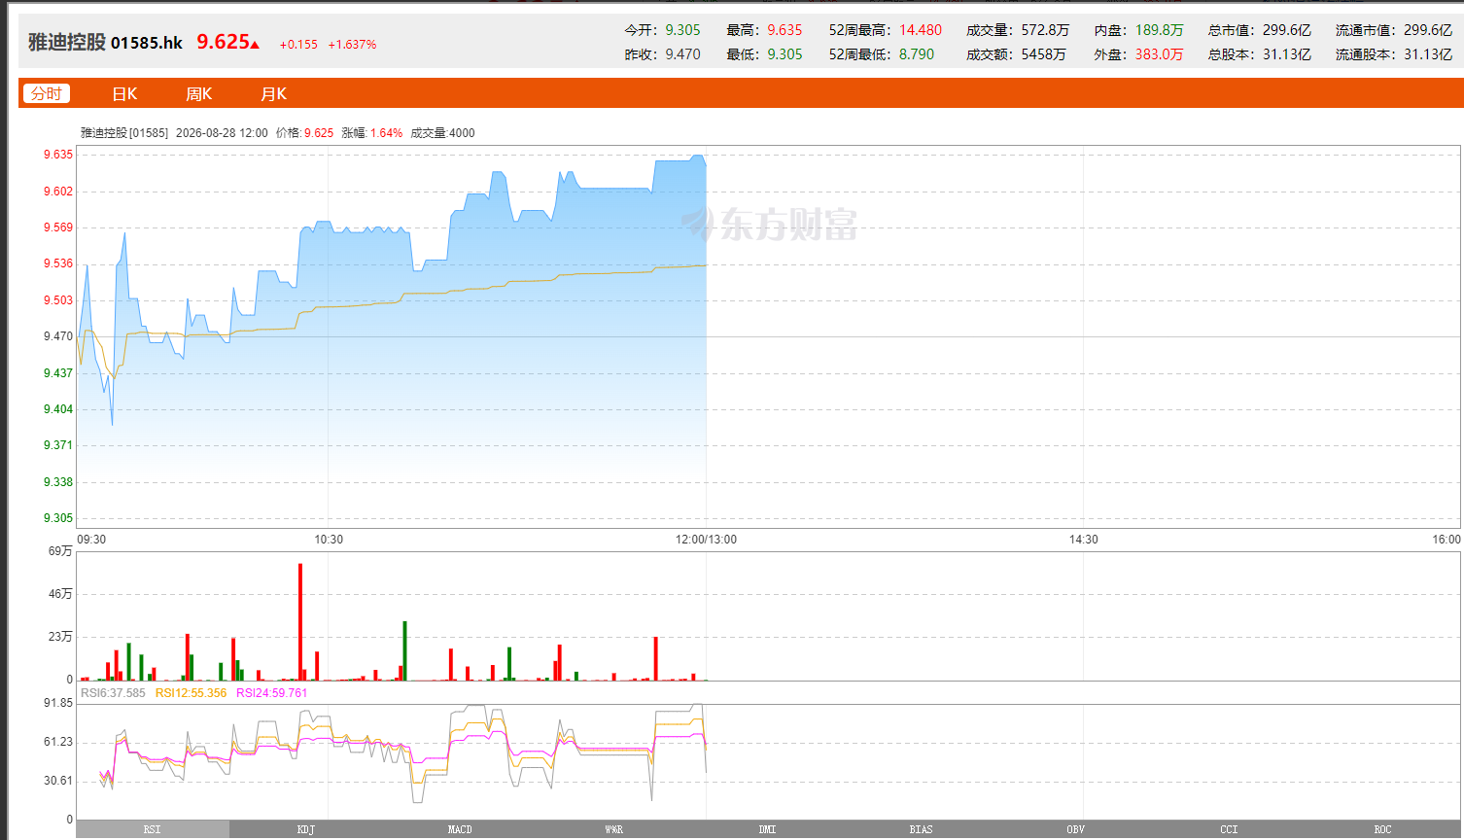
Task: Select the OBV indicator tab
Action: [1075, 829]
